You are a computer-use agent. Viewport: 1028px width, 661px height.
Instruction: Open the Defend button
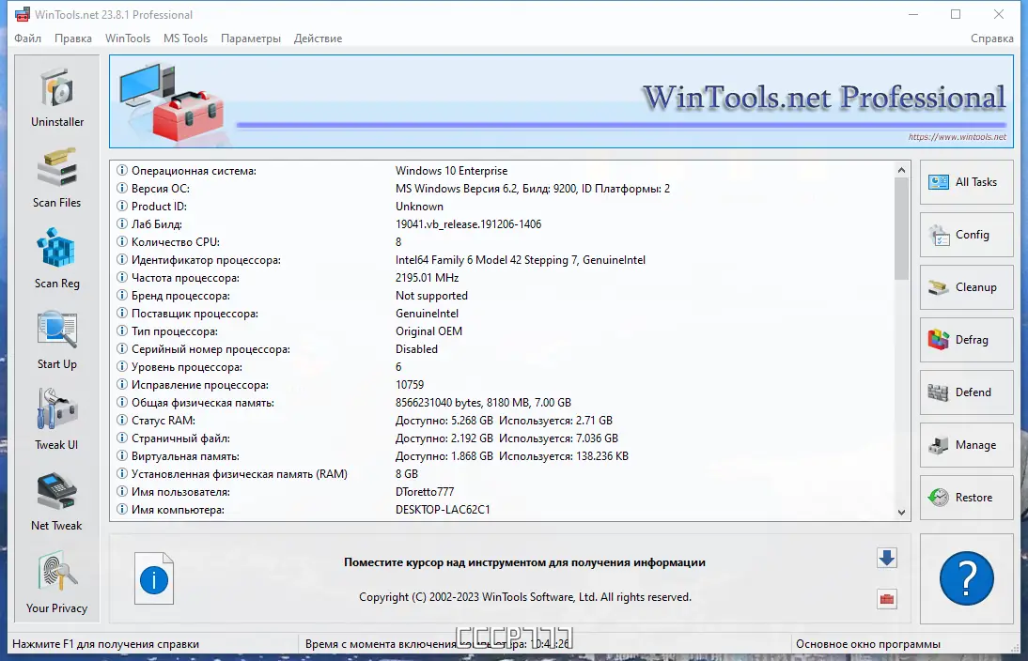click(x=966, y=392)
